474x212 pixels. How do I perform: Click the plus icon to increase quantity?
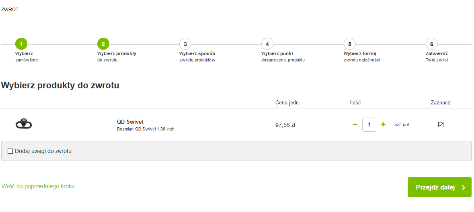point(383,124)
